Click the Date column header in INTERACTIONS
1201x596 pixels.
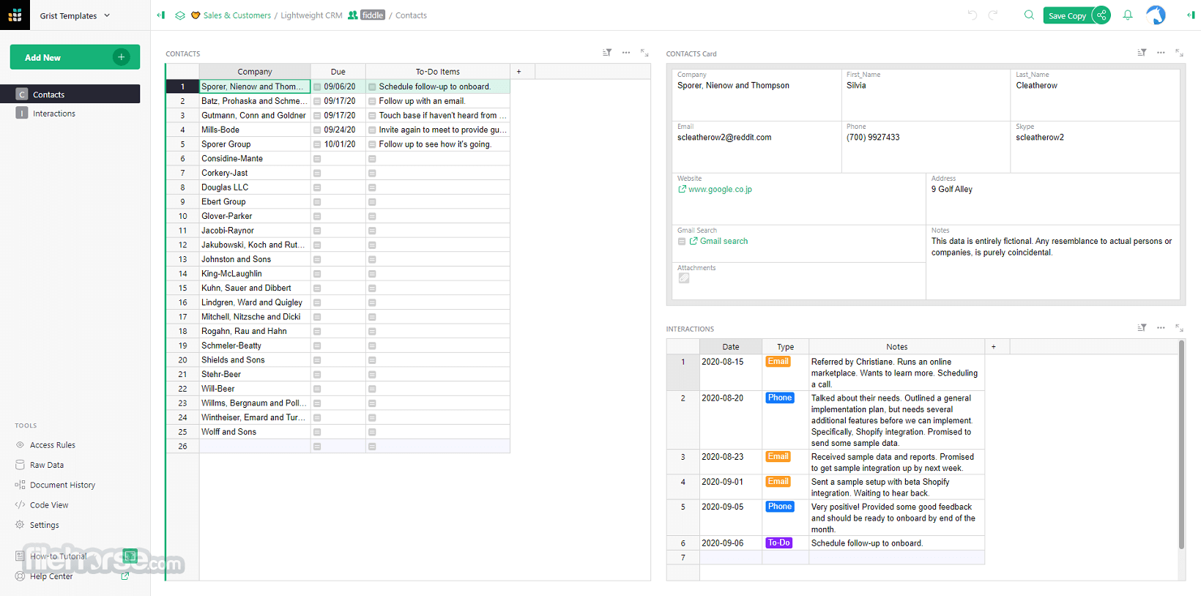(731, 347)
